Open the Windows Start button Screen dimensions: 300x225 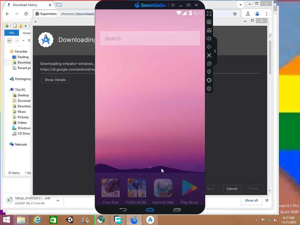6,220
